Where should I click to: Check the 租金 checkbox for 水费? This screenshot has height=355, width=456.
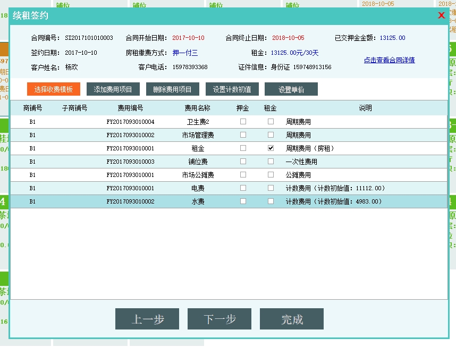pyautogui.click(x=271, y=201)
